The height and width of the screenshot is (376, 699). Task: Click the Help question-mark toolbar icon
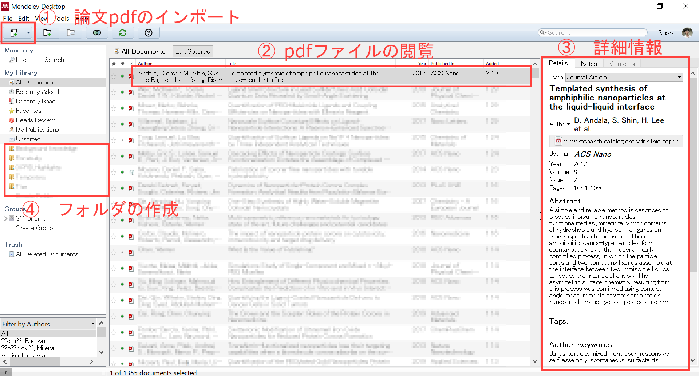[149, 33]
